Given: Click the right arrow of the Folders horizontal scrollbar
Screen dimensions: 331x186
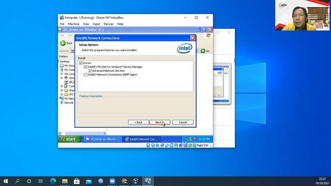Looking at the screenshot, I should pyautogui.click(x=104, y=133).
